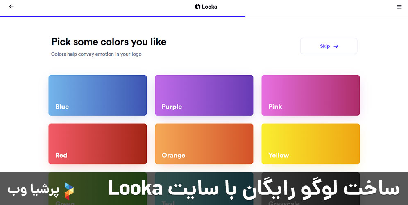The image size is (408, 205).
Task: Click the Persian banner title mentioning Looka
Action: 253,188
